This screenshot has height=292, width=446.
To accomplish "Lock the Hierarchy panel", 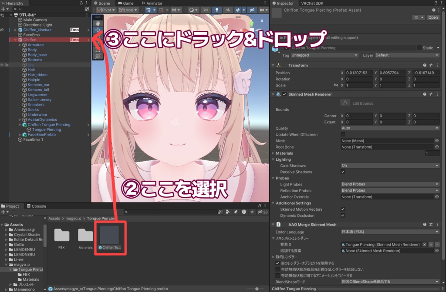I will coord(81,3).
